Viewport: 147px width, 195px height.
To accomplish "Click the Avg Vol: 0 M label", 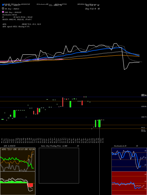I will click(92, 5).
